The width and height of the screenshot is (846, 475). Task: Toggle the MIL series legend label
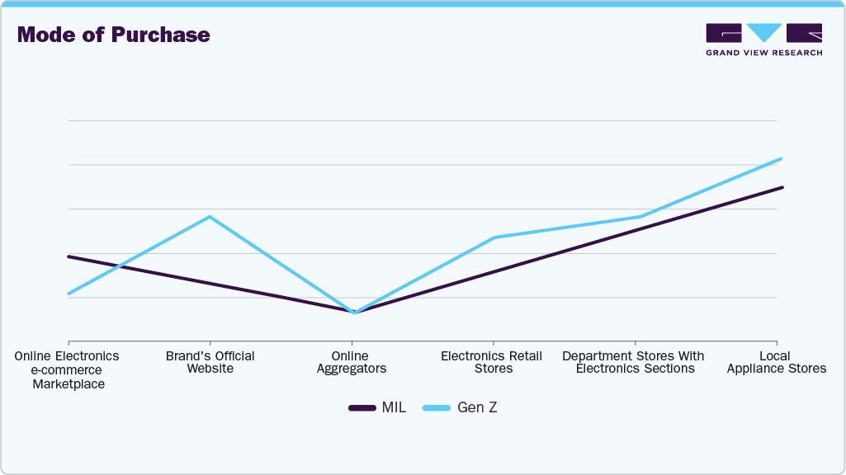coord(394,408)
